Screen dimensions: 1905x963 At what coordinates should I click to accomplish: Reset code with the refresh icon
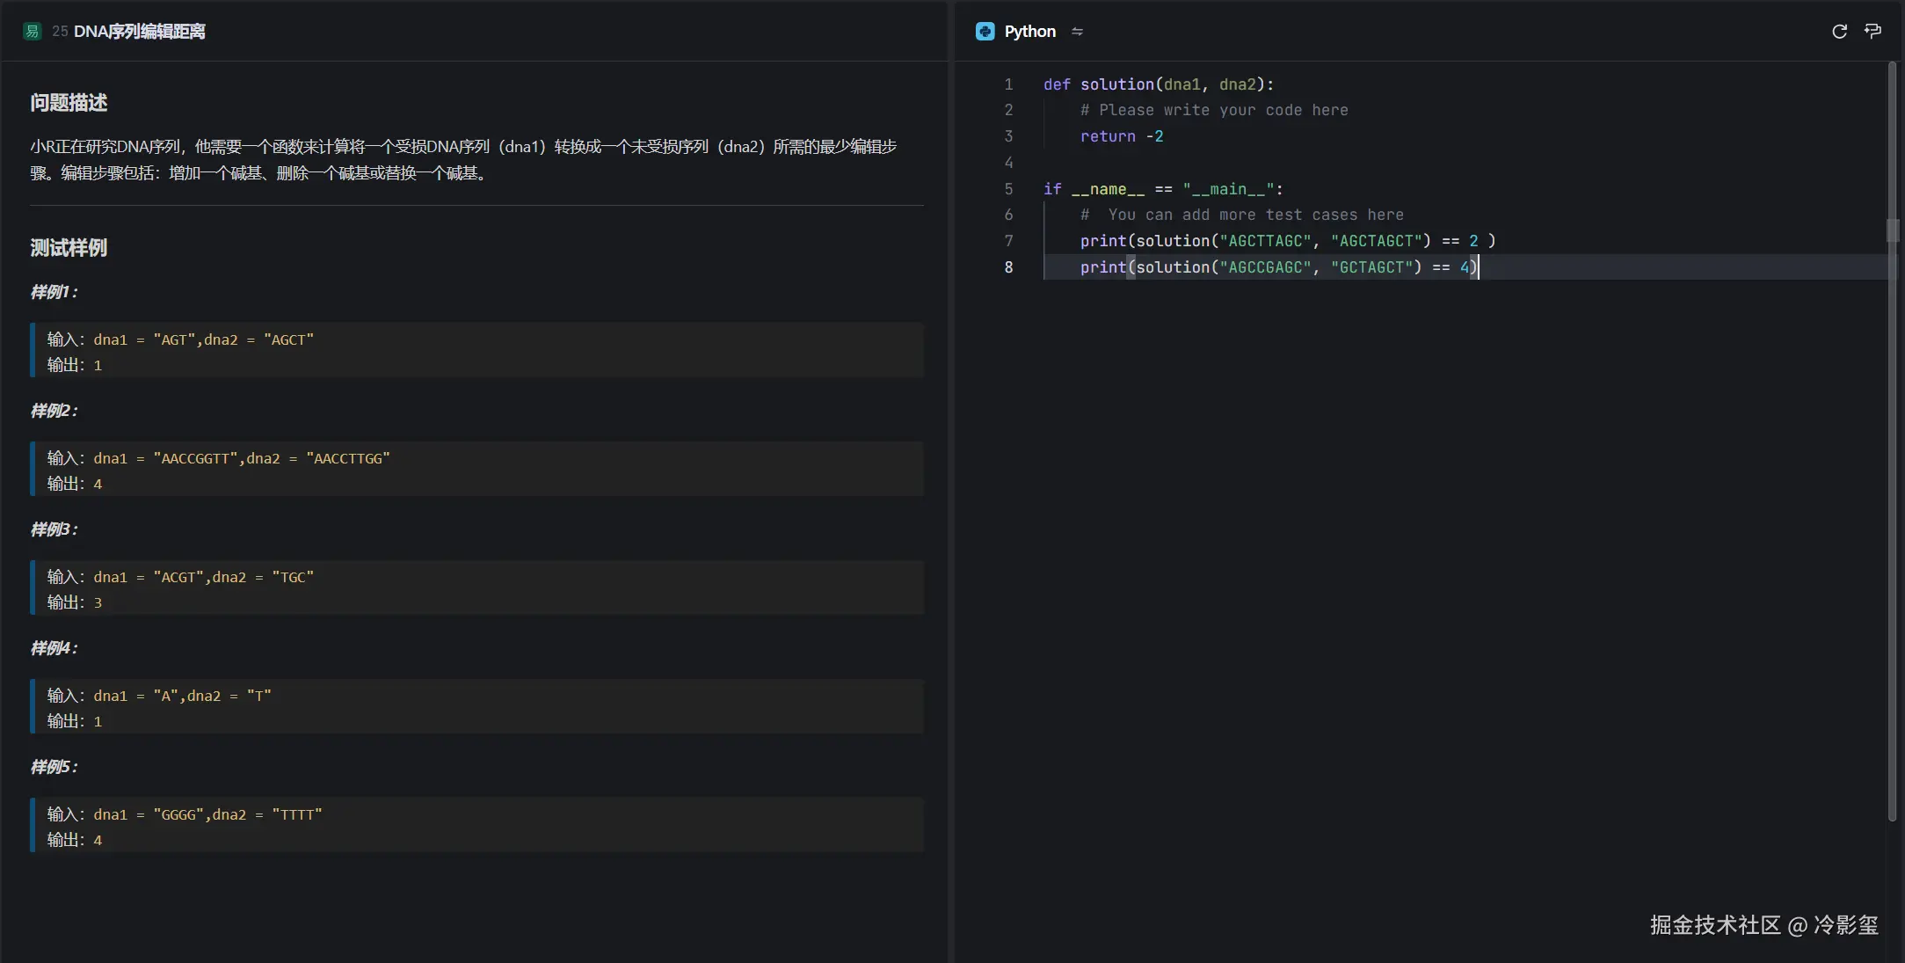tap(1839, 32)
